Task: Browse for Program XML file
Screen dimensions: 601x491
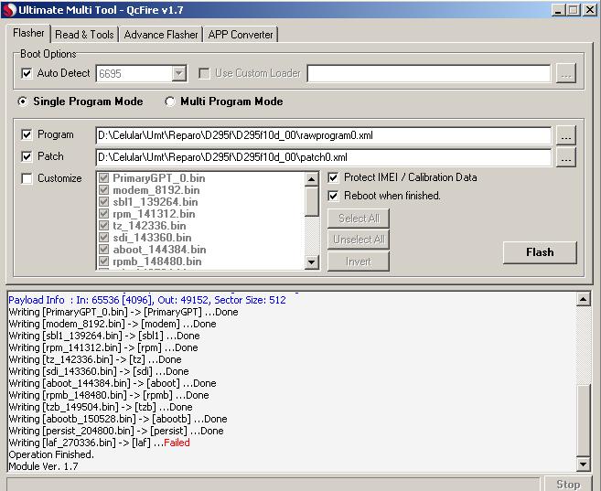Action: coord(565,135)
